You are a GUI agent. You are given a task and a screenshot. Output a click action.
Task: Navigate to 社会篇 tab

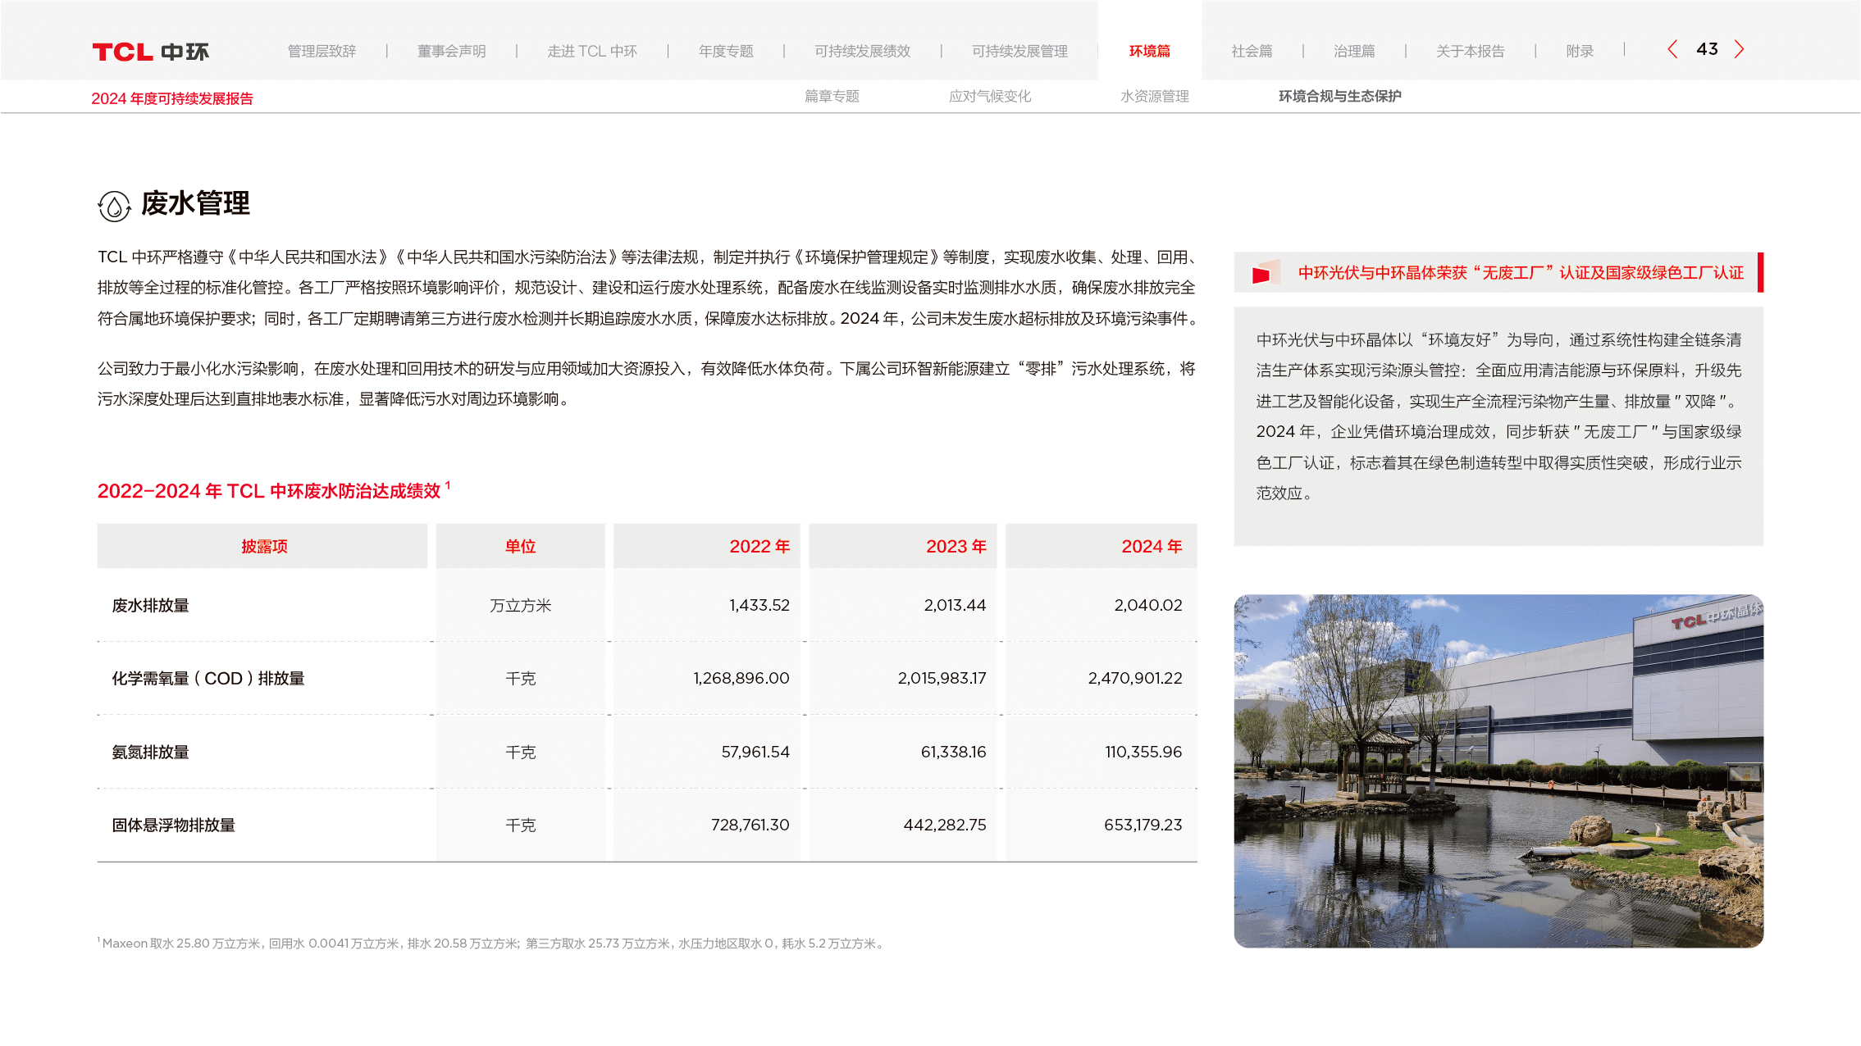coord(1252,51)
